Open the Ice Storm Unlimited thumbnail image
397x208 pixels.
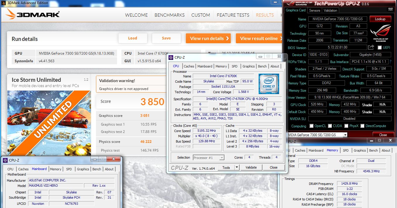tap(49, 123)
